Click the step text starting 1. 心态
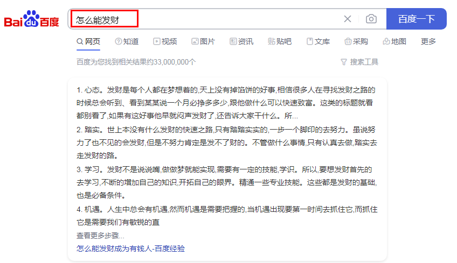This screenshot has width=457, height=263. [226, 103]
